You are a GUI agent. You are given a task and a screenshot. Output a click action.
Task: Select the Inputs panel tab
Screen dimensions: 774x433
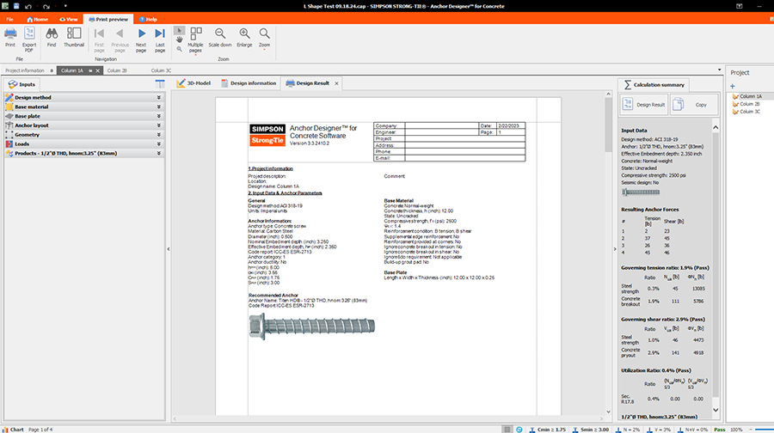click(x=21, y=84)
